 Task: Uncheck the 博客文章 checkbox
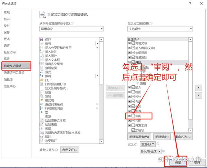[x=133, y=43]
